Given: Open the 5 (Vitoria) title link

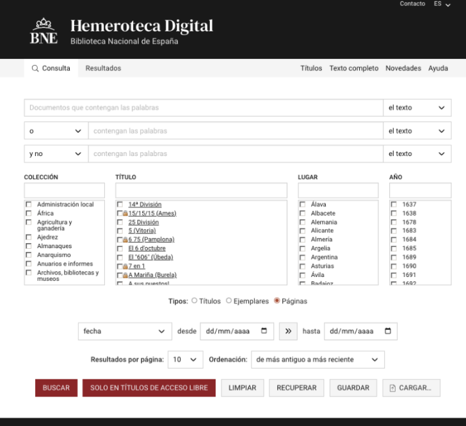Looking at the screenshot, I should point(142,230).
